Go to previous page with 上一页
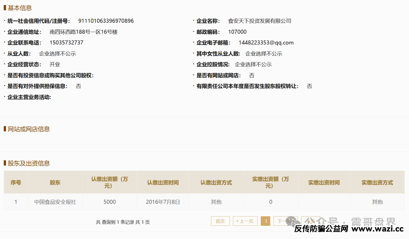The image size is (409, 239). (x=245, y=221)
